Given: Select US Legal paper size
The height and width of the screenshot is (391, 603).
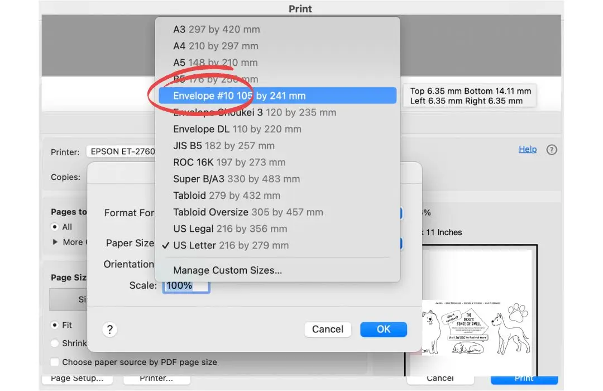Looking at the screenshot, I should click(x=229, y=228).
